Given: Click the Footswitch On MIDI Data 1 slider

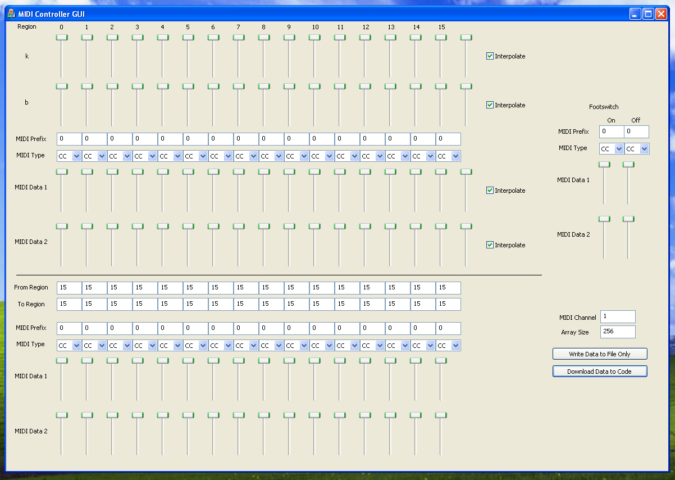Looking at the screenshot, I should tap(604, 165).
